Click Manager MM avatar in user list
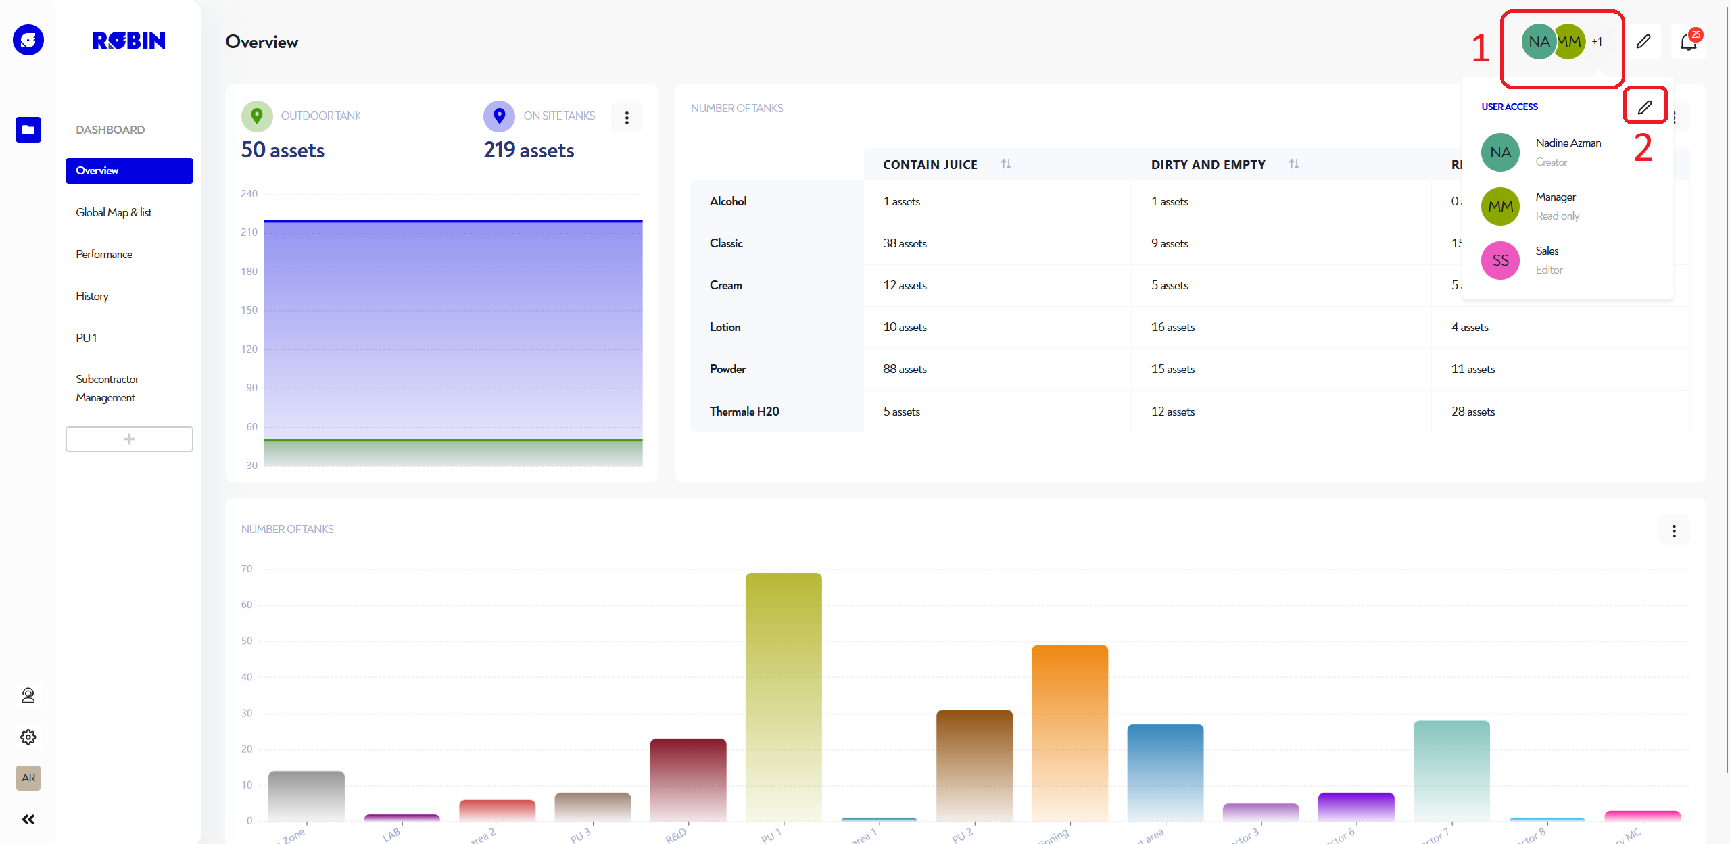This screenshot has height=844, width=1730. pyautogui.click(x=1500, y=206)
